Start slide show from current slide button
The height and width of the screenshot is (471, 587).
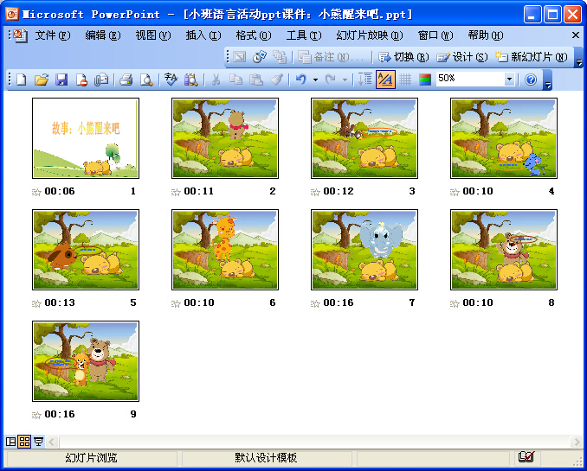click(38, 442)
